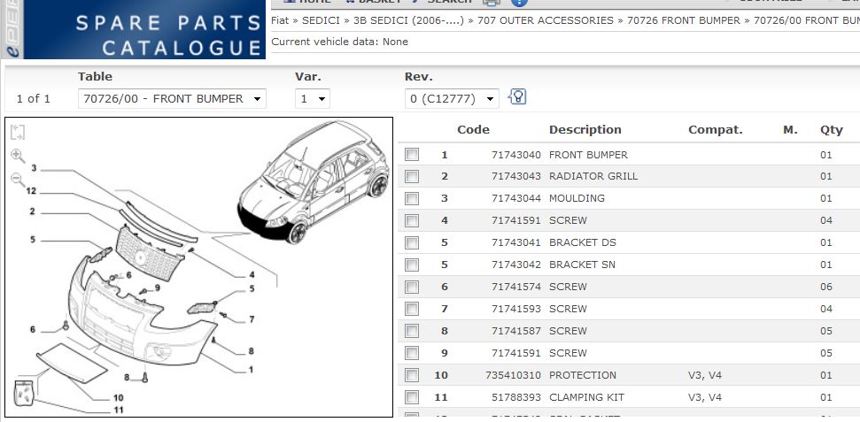Click the car overview thumbnail image
The image size is (860, 422).
pos(314,182)
